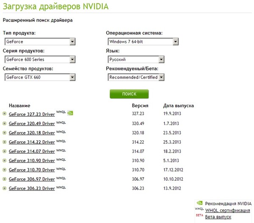
Task: Expand the GeForce 306.97 Driver row
Action: 5,179
